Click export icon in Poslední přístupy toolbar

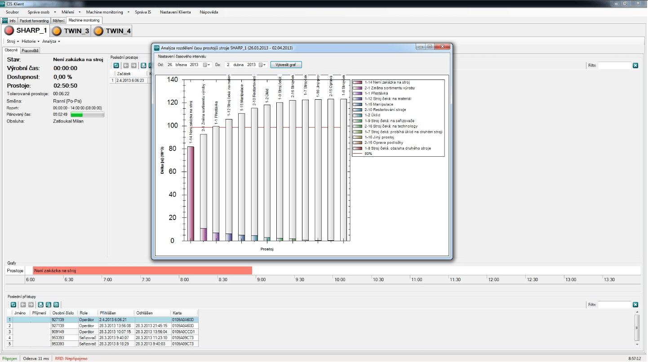(x=56, y=305)
